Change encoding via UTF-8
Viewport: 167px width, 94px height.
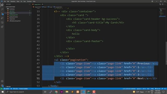pos(144,89)
